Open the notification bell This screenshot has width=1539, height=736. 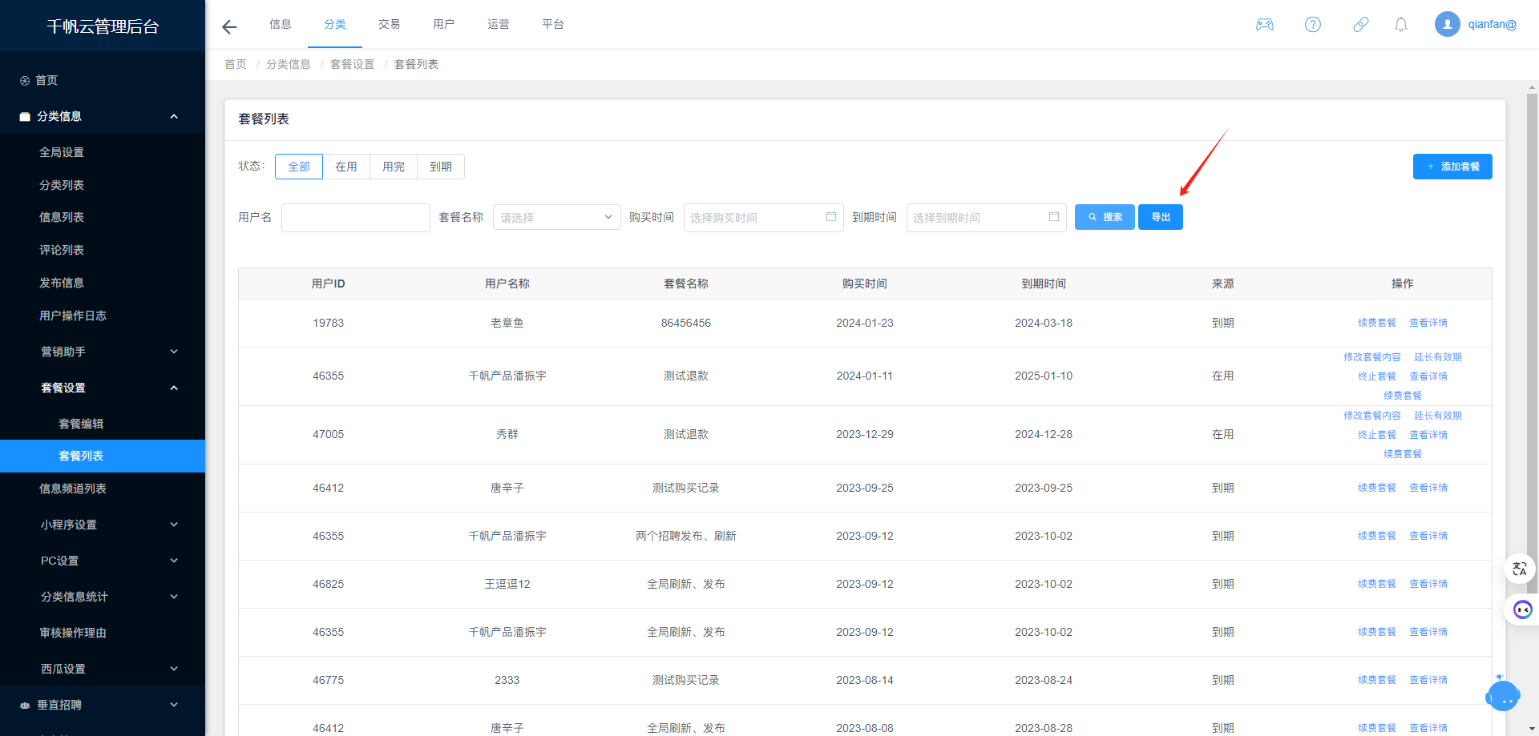pos(1401,25)
